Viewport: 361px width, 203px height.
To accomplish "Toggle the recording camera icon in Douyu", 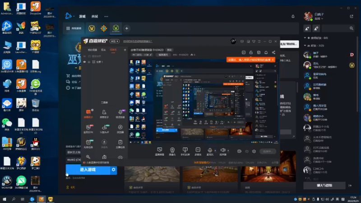I will 239,151.
